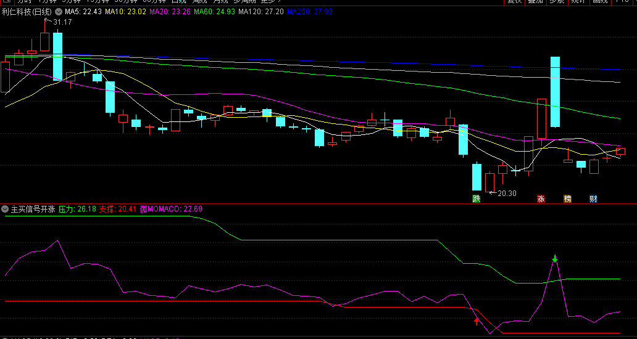Click the green MA60: 24.93 label

point(214,12)
